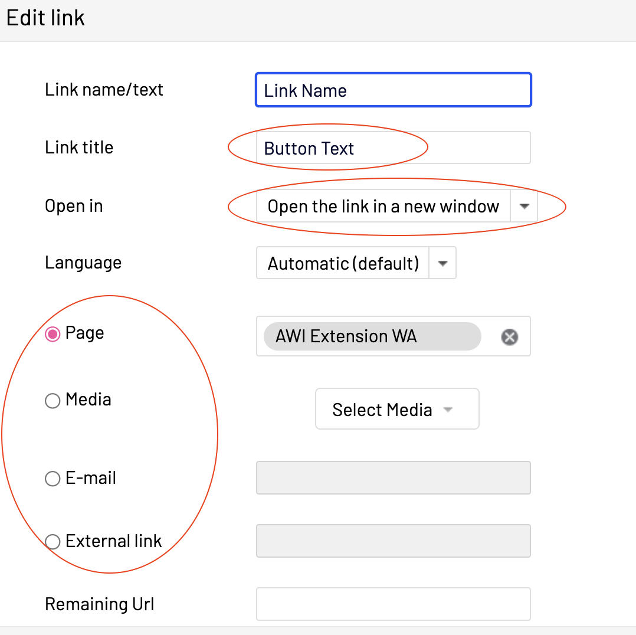
Task: Click the Page label text
Action: click(x=85, y=333)
